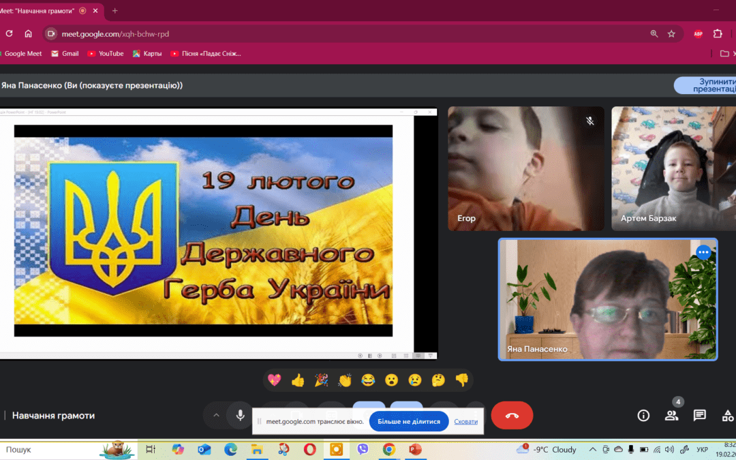Open the Карты bookmark
This screenshot has height=460, width=736.
pyautogui.click(x=147, y=54)
